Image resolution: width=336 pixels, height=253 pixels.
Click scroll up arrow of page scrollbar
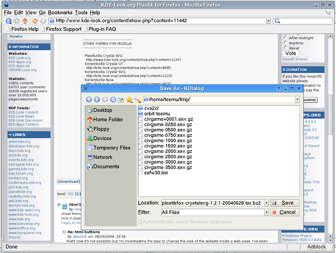[x=330, y=36]
